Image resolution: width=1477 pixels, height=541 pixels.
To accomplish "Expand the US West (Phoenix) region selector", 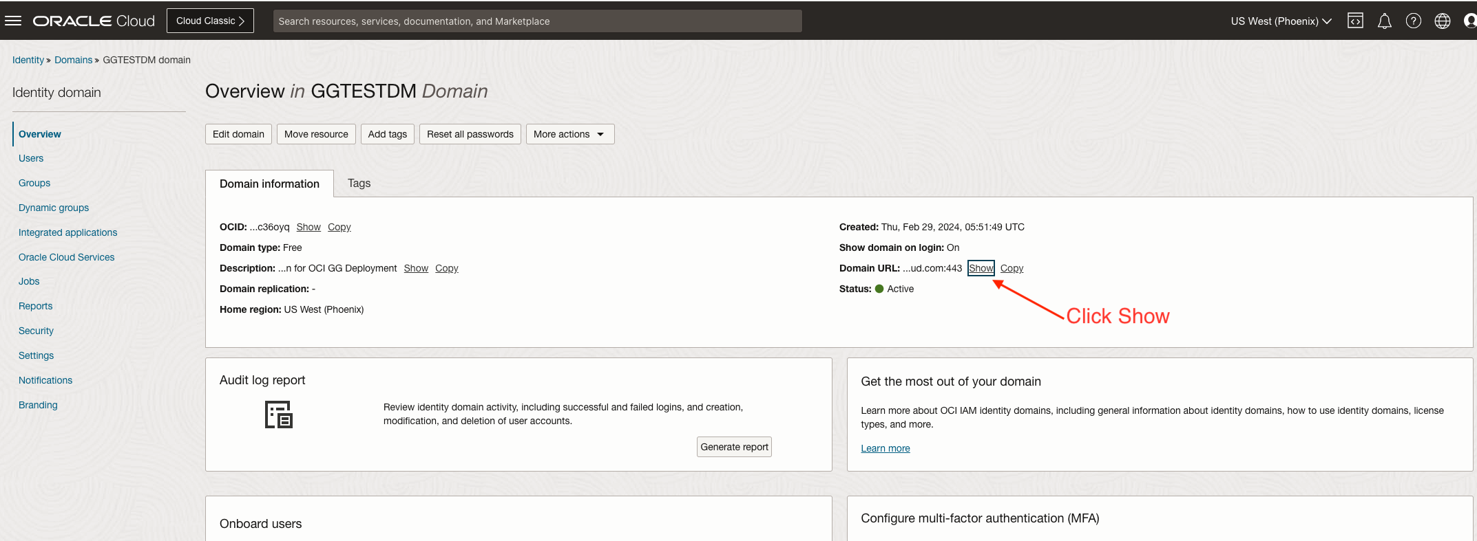I will click(1281, 21).
